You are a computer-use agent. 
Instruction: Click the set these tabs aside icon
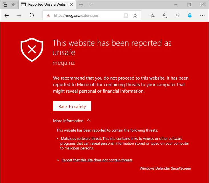pyautogui.click(x=14, y=5)
